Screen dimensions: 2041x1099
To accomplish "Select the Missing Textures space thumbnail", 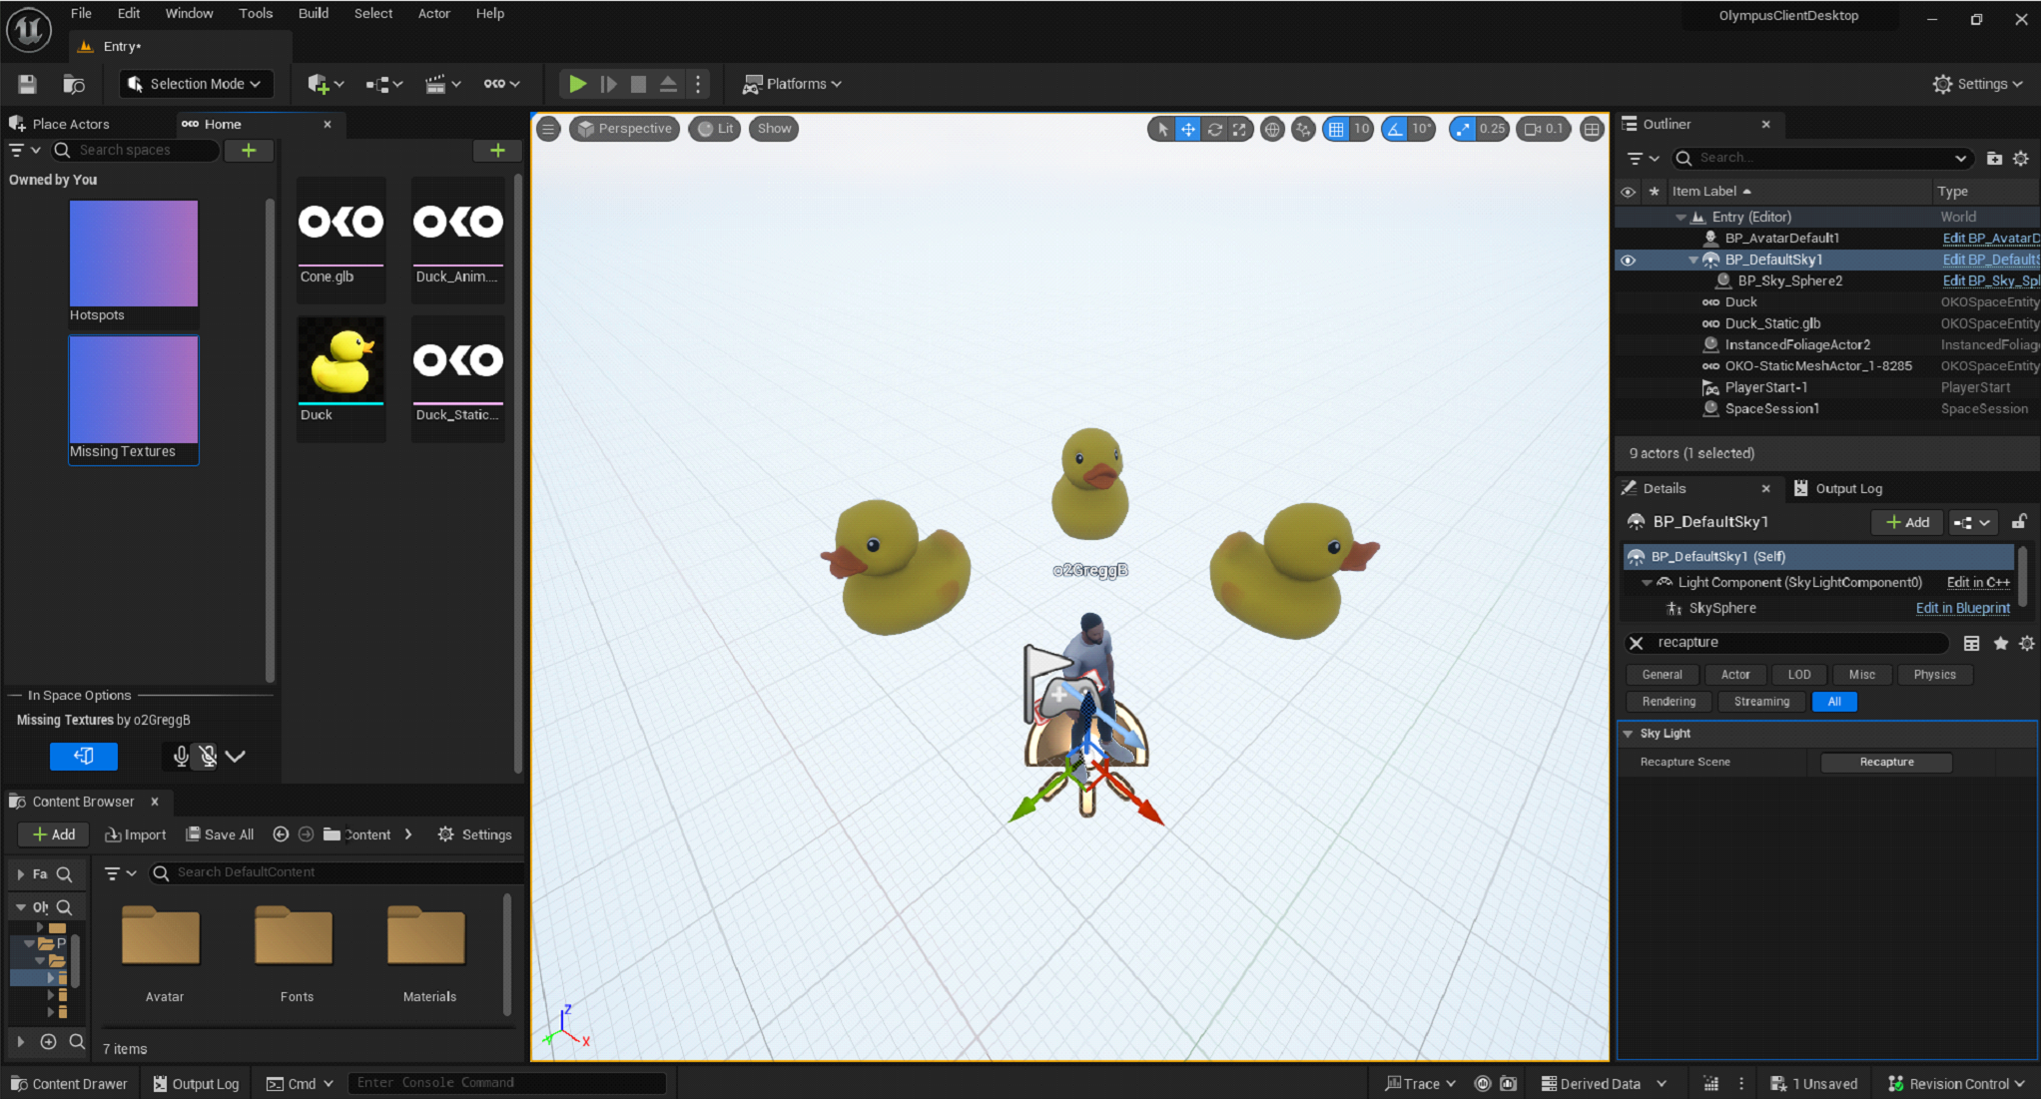I will pyautogui.click(x=134, y=390).
